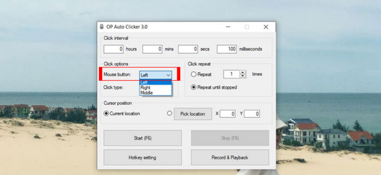Click the Pick location button
The image size is (381, 175).
pyautogui.click(x=193, y=114)
